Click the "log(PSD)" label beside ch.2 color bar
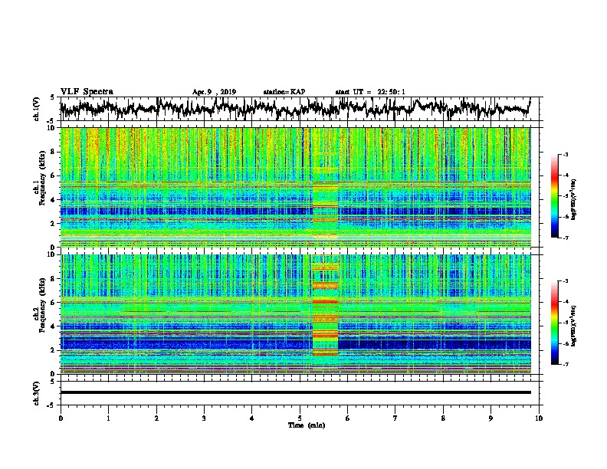 [x=574, y=326]
